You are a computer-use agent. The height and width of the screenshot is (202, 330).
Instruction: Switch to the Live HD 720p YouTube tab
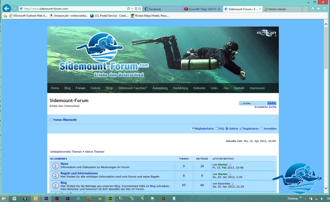(203, 9)
